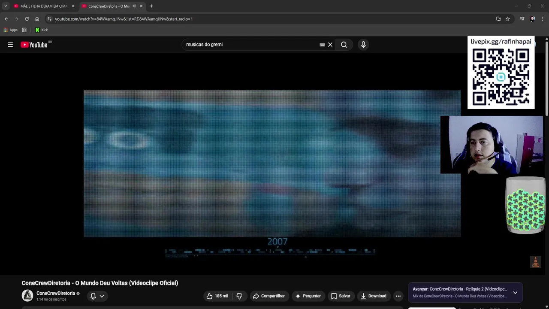Open Chrome three-dot menu
Image resolution: width=549 pixels, height=309 pixels.
click(543, 19)
